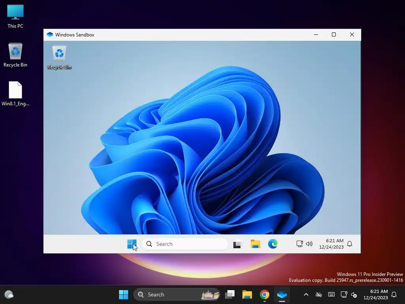Open the host clock and date 12/24/2023
The height and width of the screenshot is (304, 405).
coord(376,294)
